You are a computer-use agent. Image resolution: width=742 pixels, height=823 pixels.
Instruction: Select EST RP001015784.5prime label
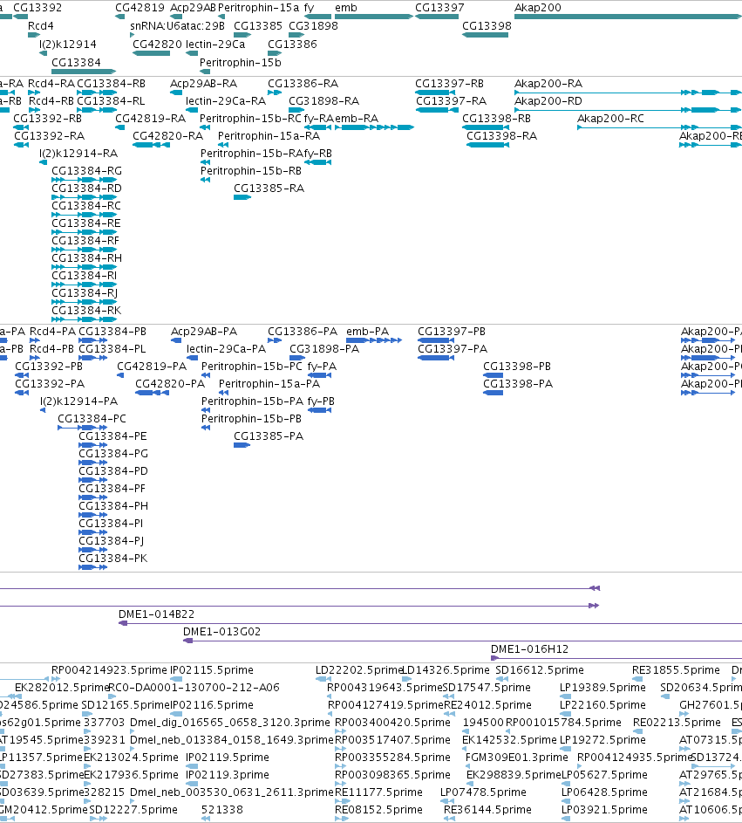click(564, 723)
